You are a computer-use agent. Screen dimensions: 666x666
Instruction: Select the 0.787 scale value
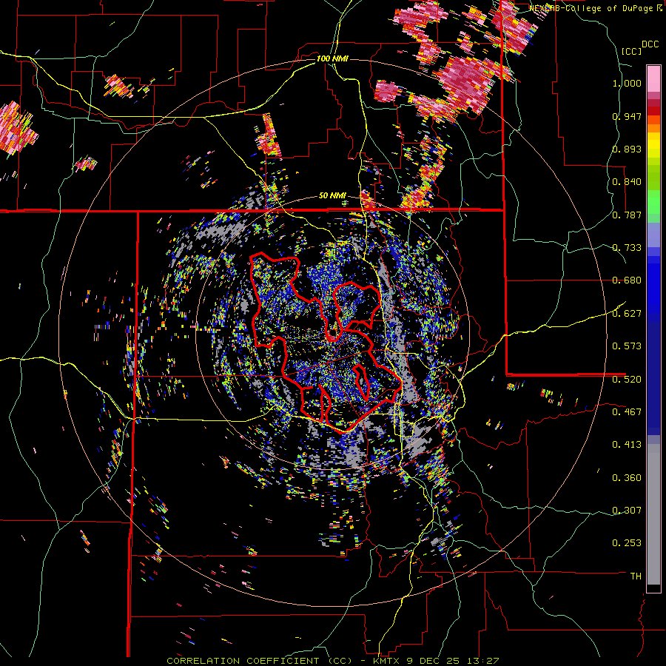[x=627, y=215]
